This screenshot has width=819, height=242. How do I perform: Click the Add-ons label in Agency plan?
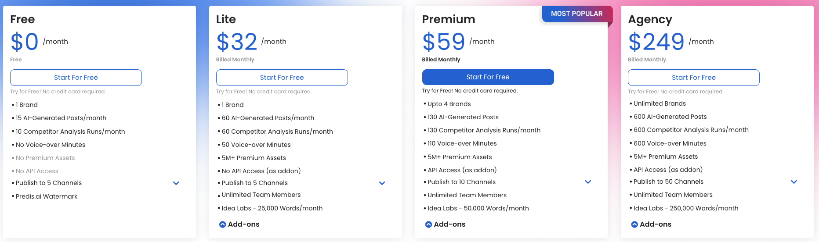[656, 224]
